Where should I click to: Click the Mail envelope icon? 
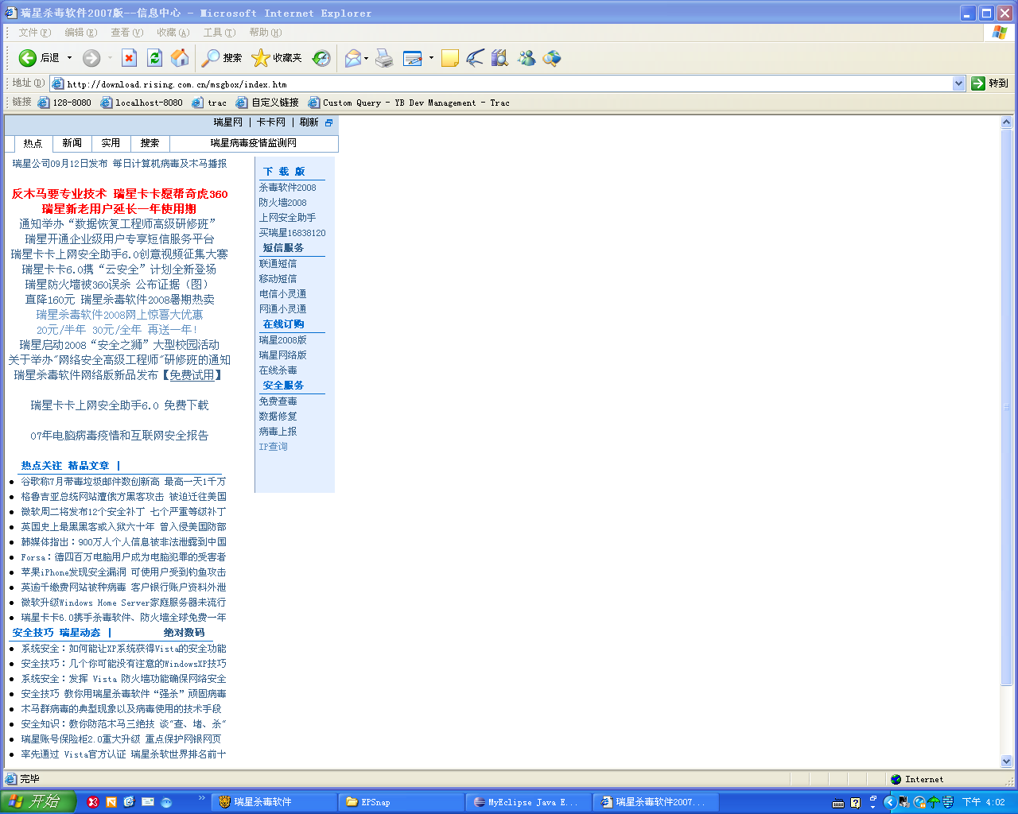click(x=352, y=58)
